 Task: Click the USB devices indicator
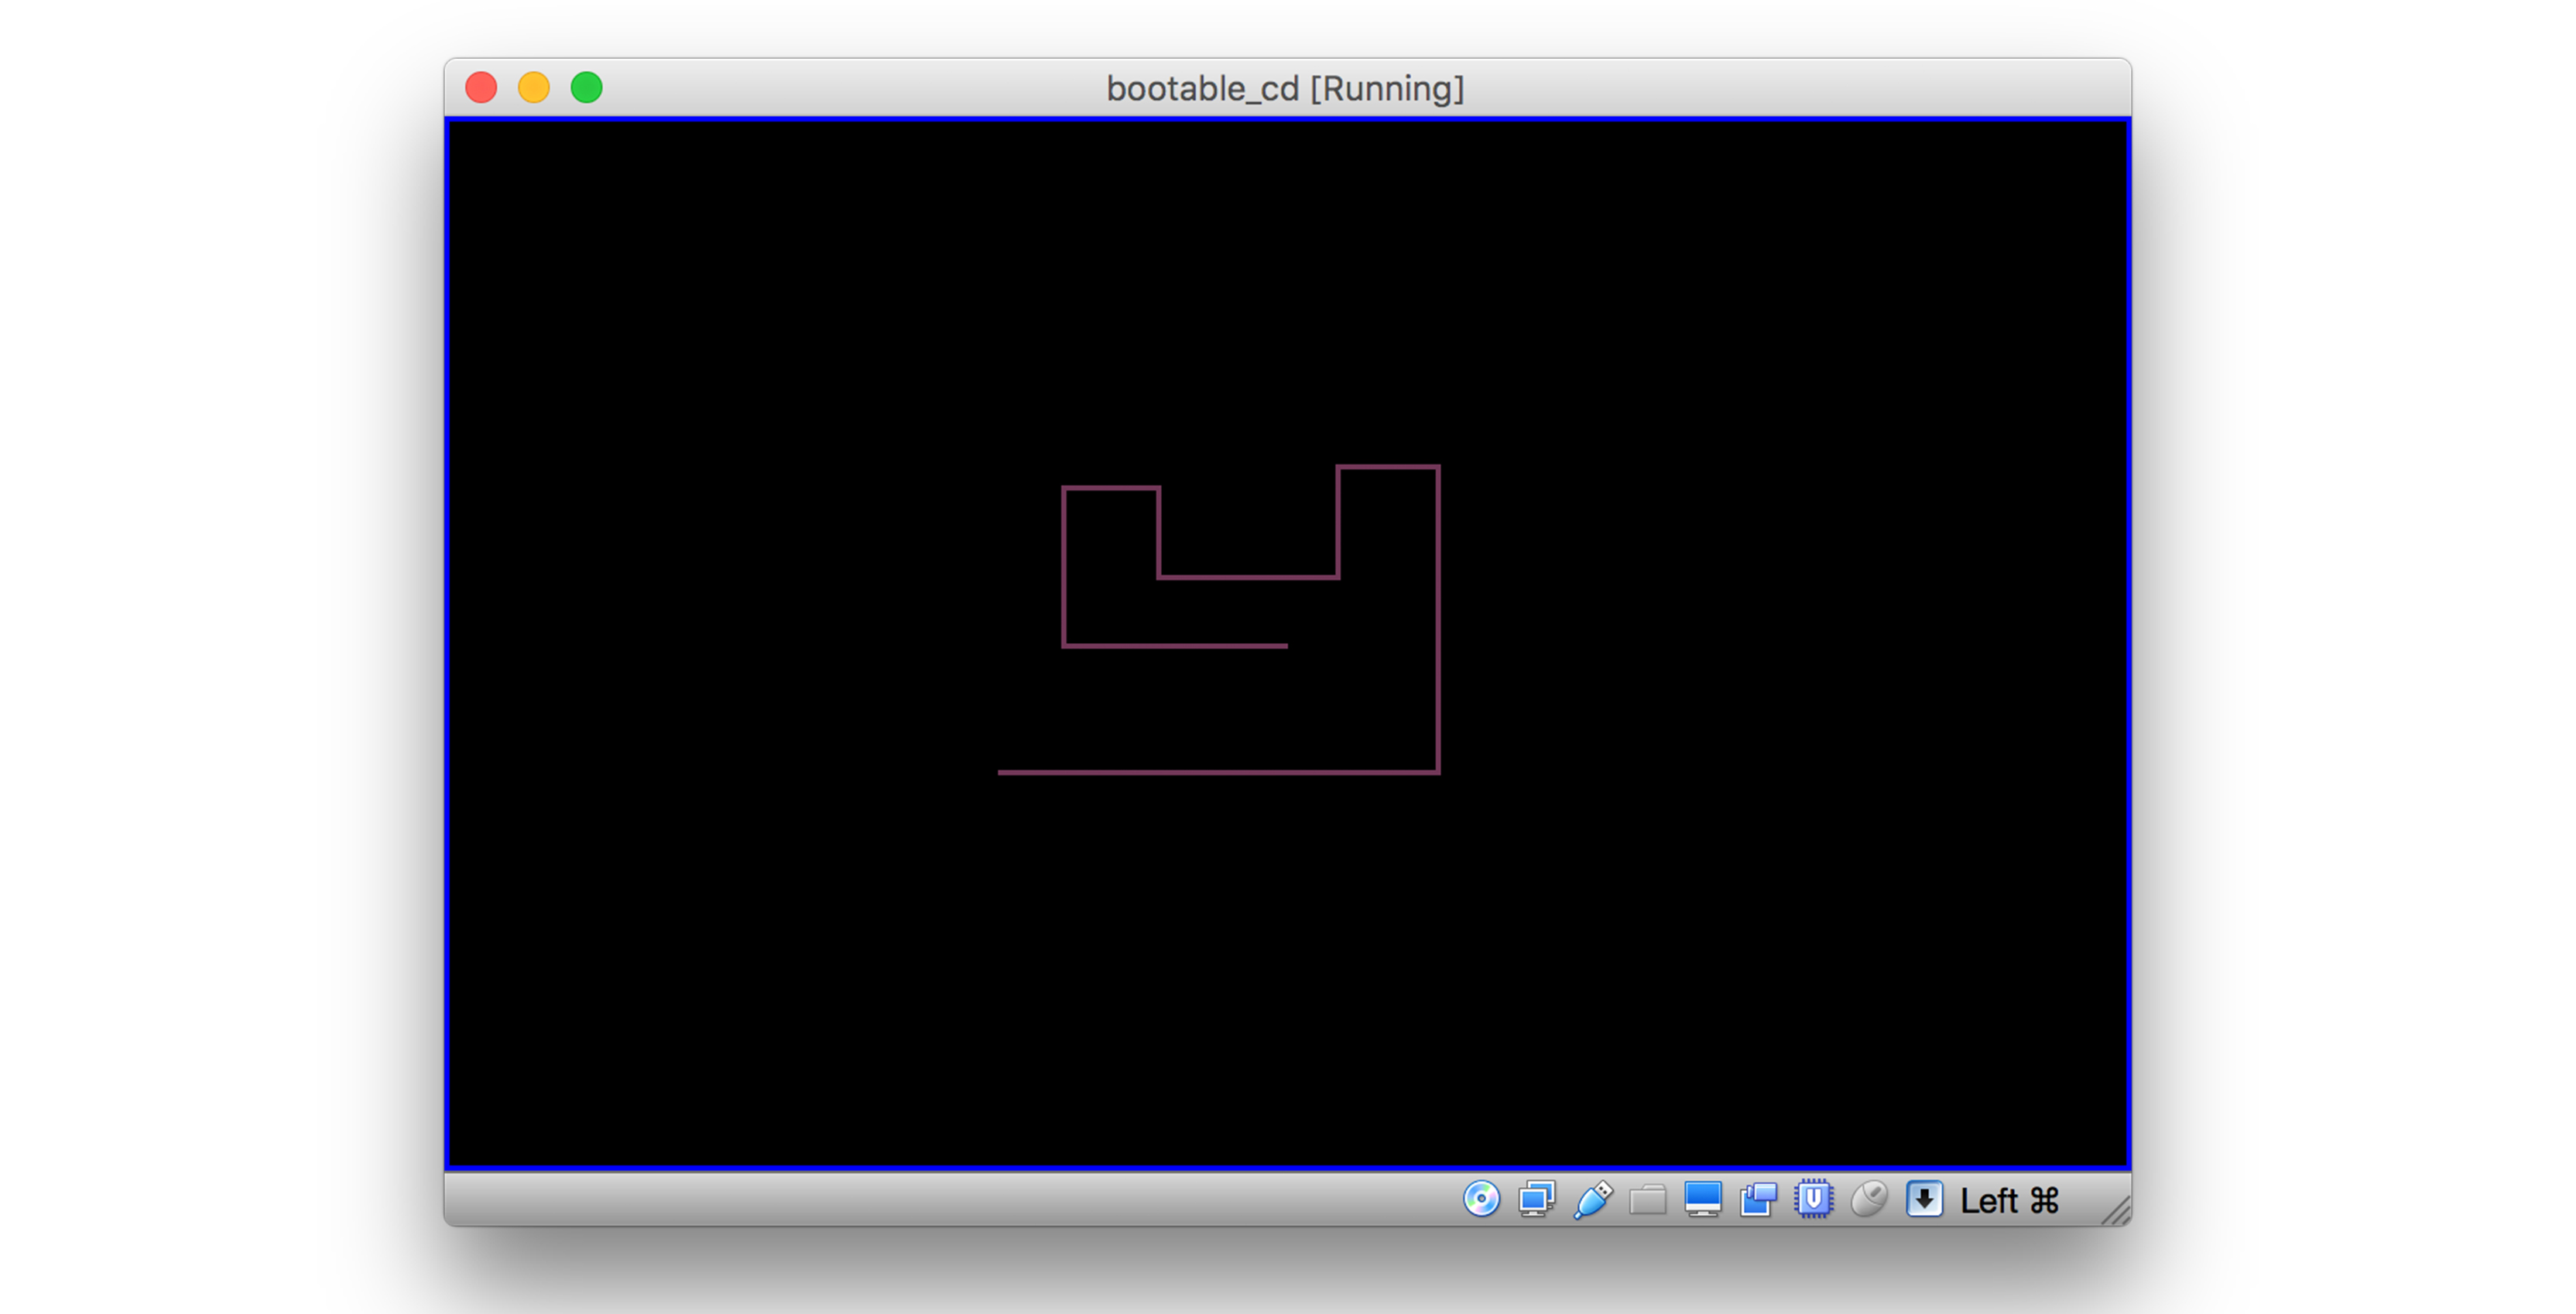[x=1592, y=1200]
